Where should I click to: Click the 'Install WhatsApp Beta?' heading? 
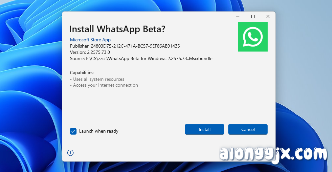pos(117,29)
